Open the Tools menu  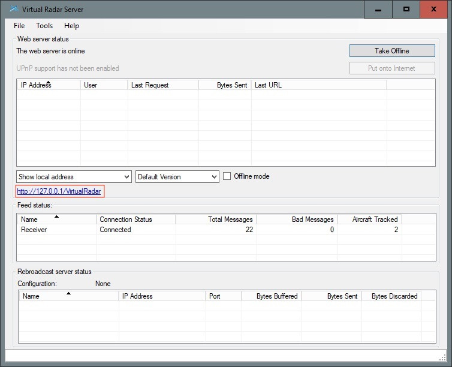44,26
